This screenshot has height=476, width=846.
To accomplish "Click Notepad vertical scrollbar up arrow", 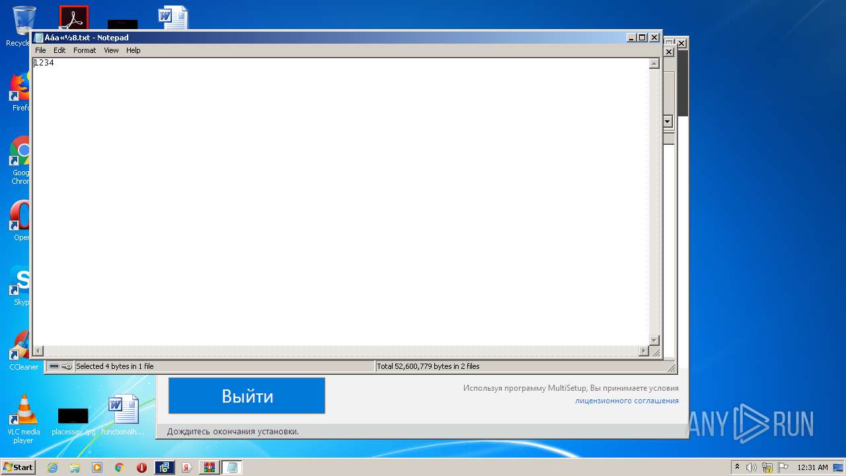I will click(654, 63).
